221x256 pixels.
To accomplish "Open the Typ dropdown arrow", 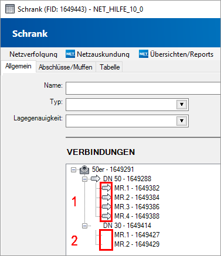I will pyautogui.click(x=182, y=105).
